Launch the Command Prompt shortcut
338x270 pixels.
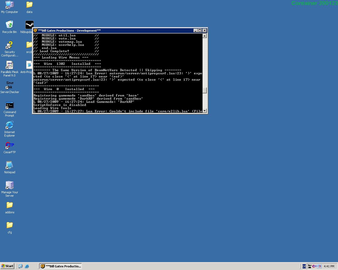click(10, 105)
